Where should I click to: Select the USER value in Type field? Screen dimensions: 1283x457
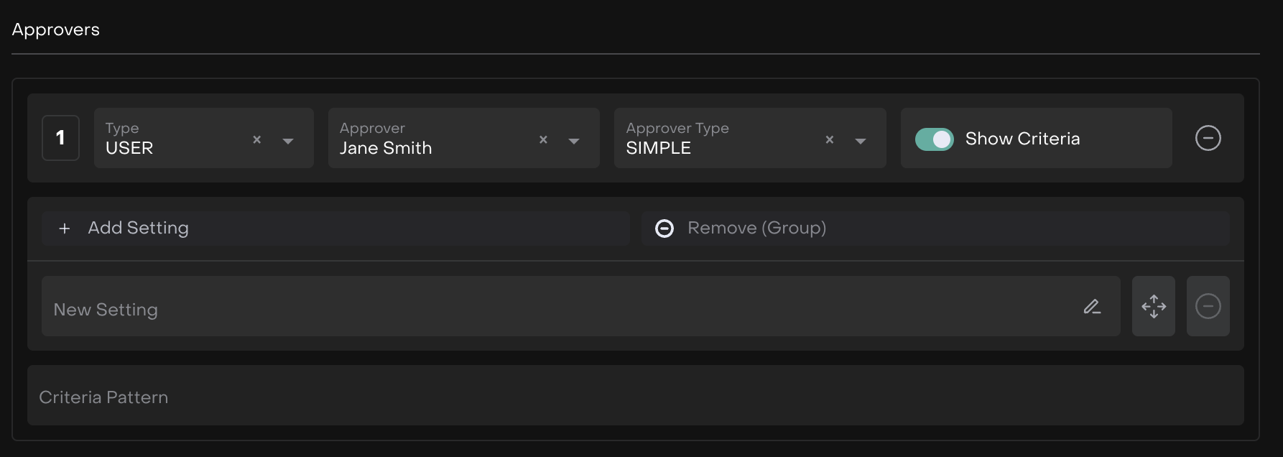pyautogui.click(x=129, y=148)
